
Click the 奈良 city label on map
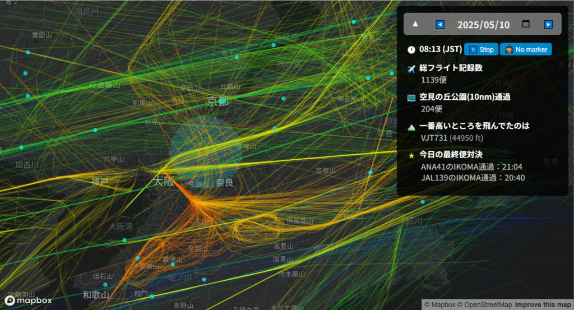click(224, 183)
